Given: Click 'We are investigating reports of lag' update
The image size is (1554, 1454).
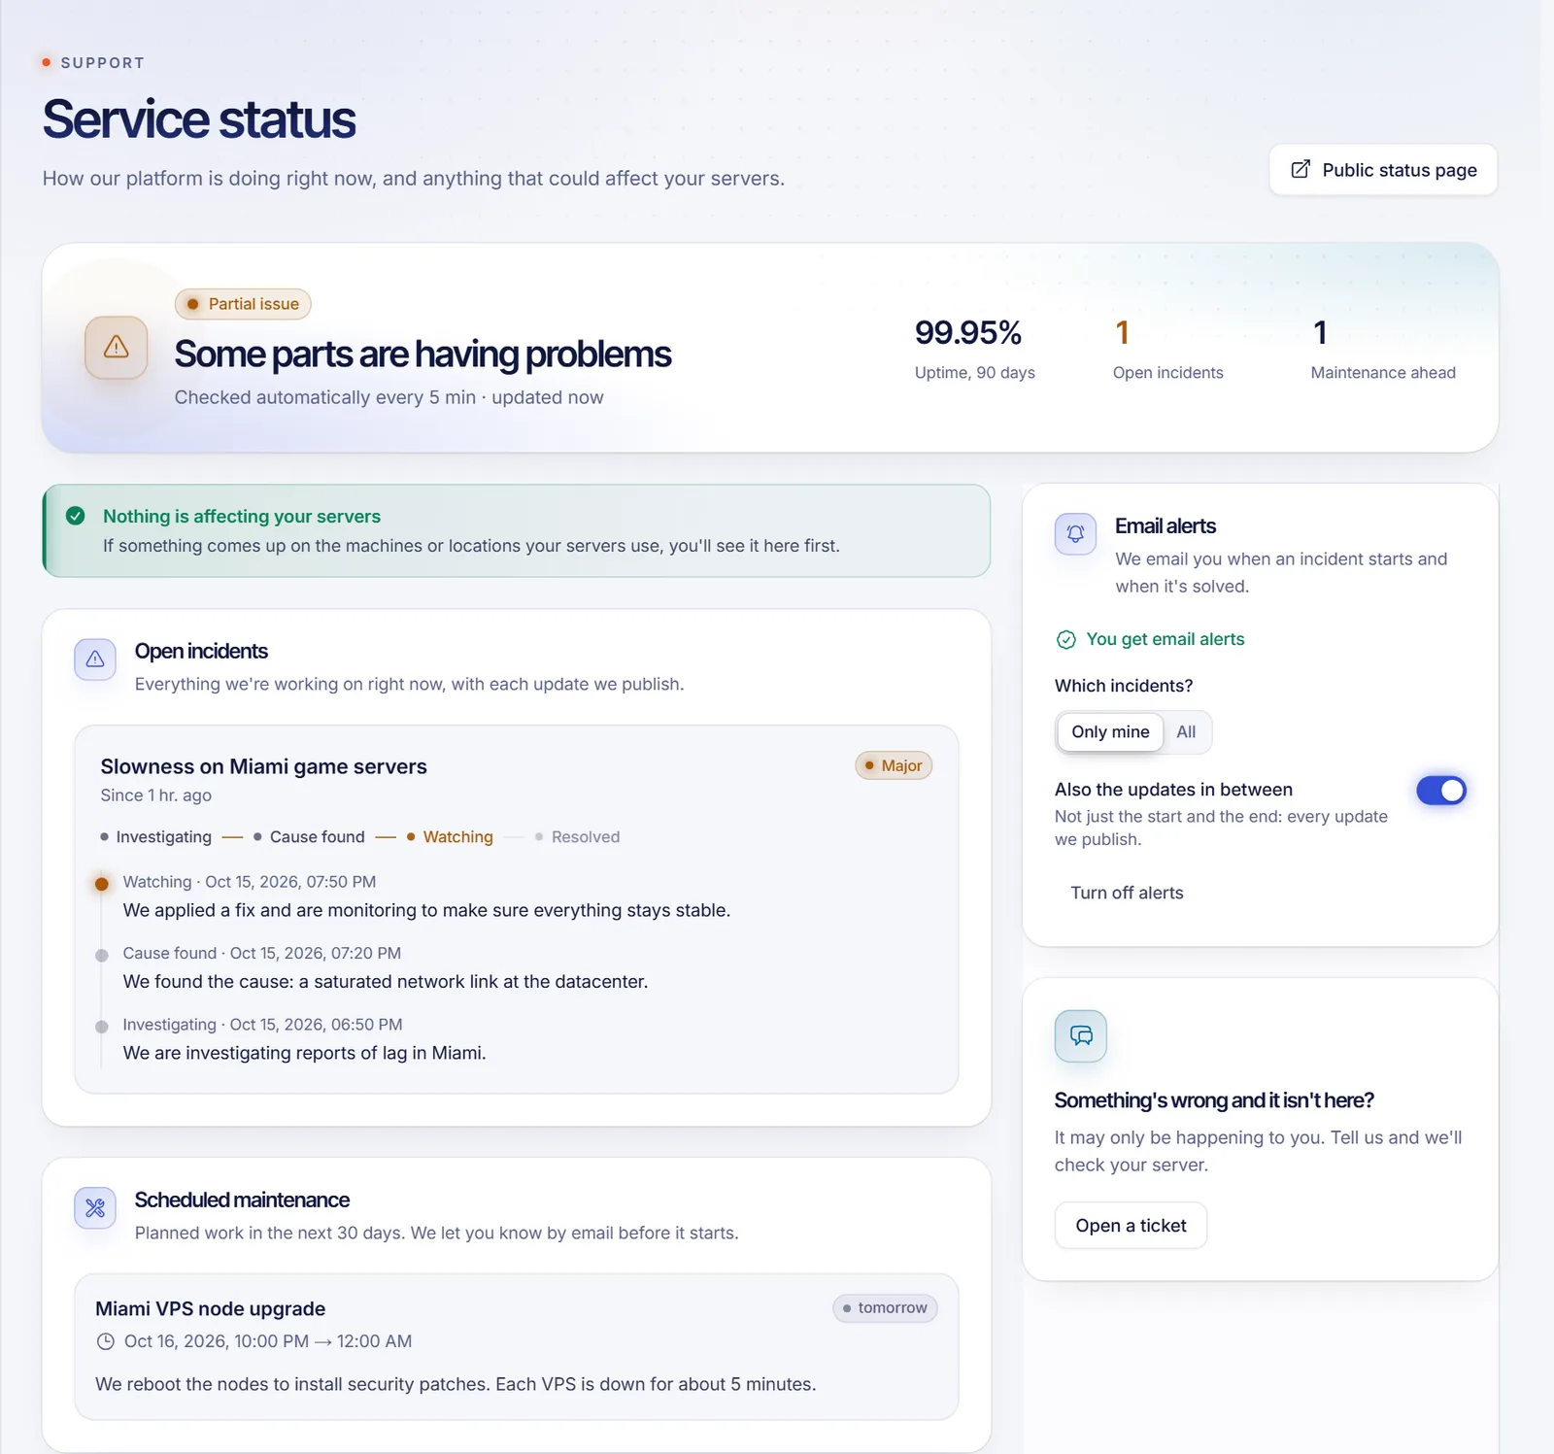Looking at the screenshot, I should click(304, 1053).
